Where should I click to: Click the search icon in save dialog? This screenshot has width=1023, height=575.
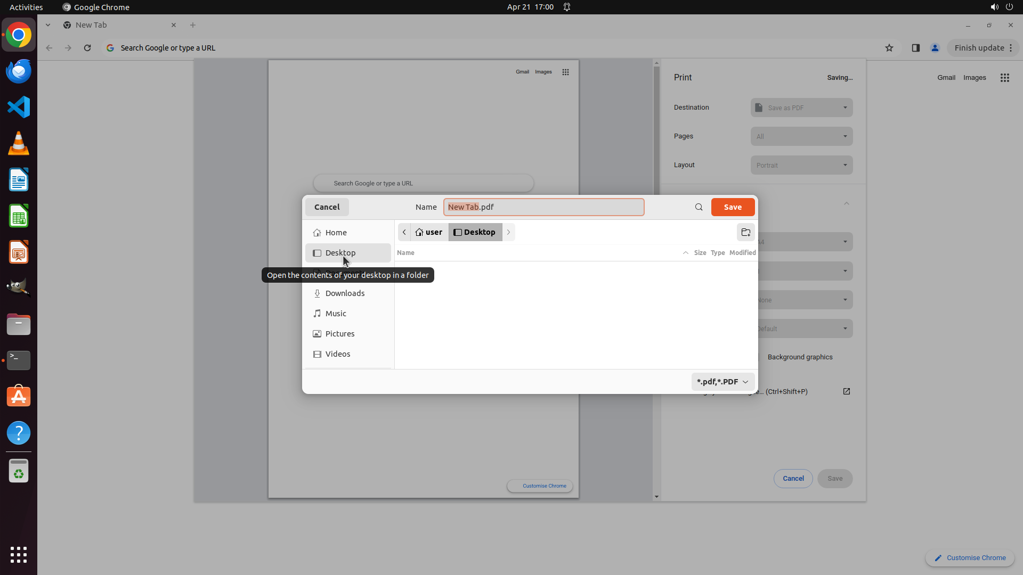pyautogui.click(x=699, y=207)
